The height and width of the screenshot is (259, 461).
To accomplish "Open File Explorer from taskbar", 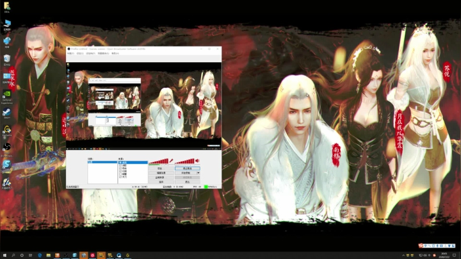I will (49, 255).
